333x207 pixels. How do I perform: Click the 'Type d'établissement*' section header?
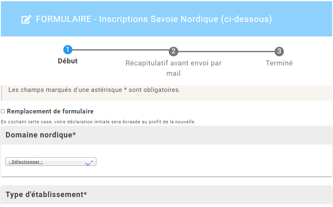(x=46, y=195)
